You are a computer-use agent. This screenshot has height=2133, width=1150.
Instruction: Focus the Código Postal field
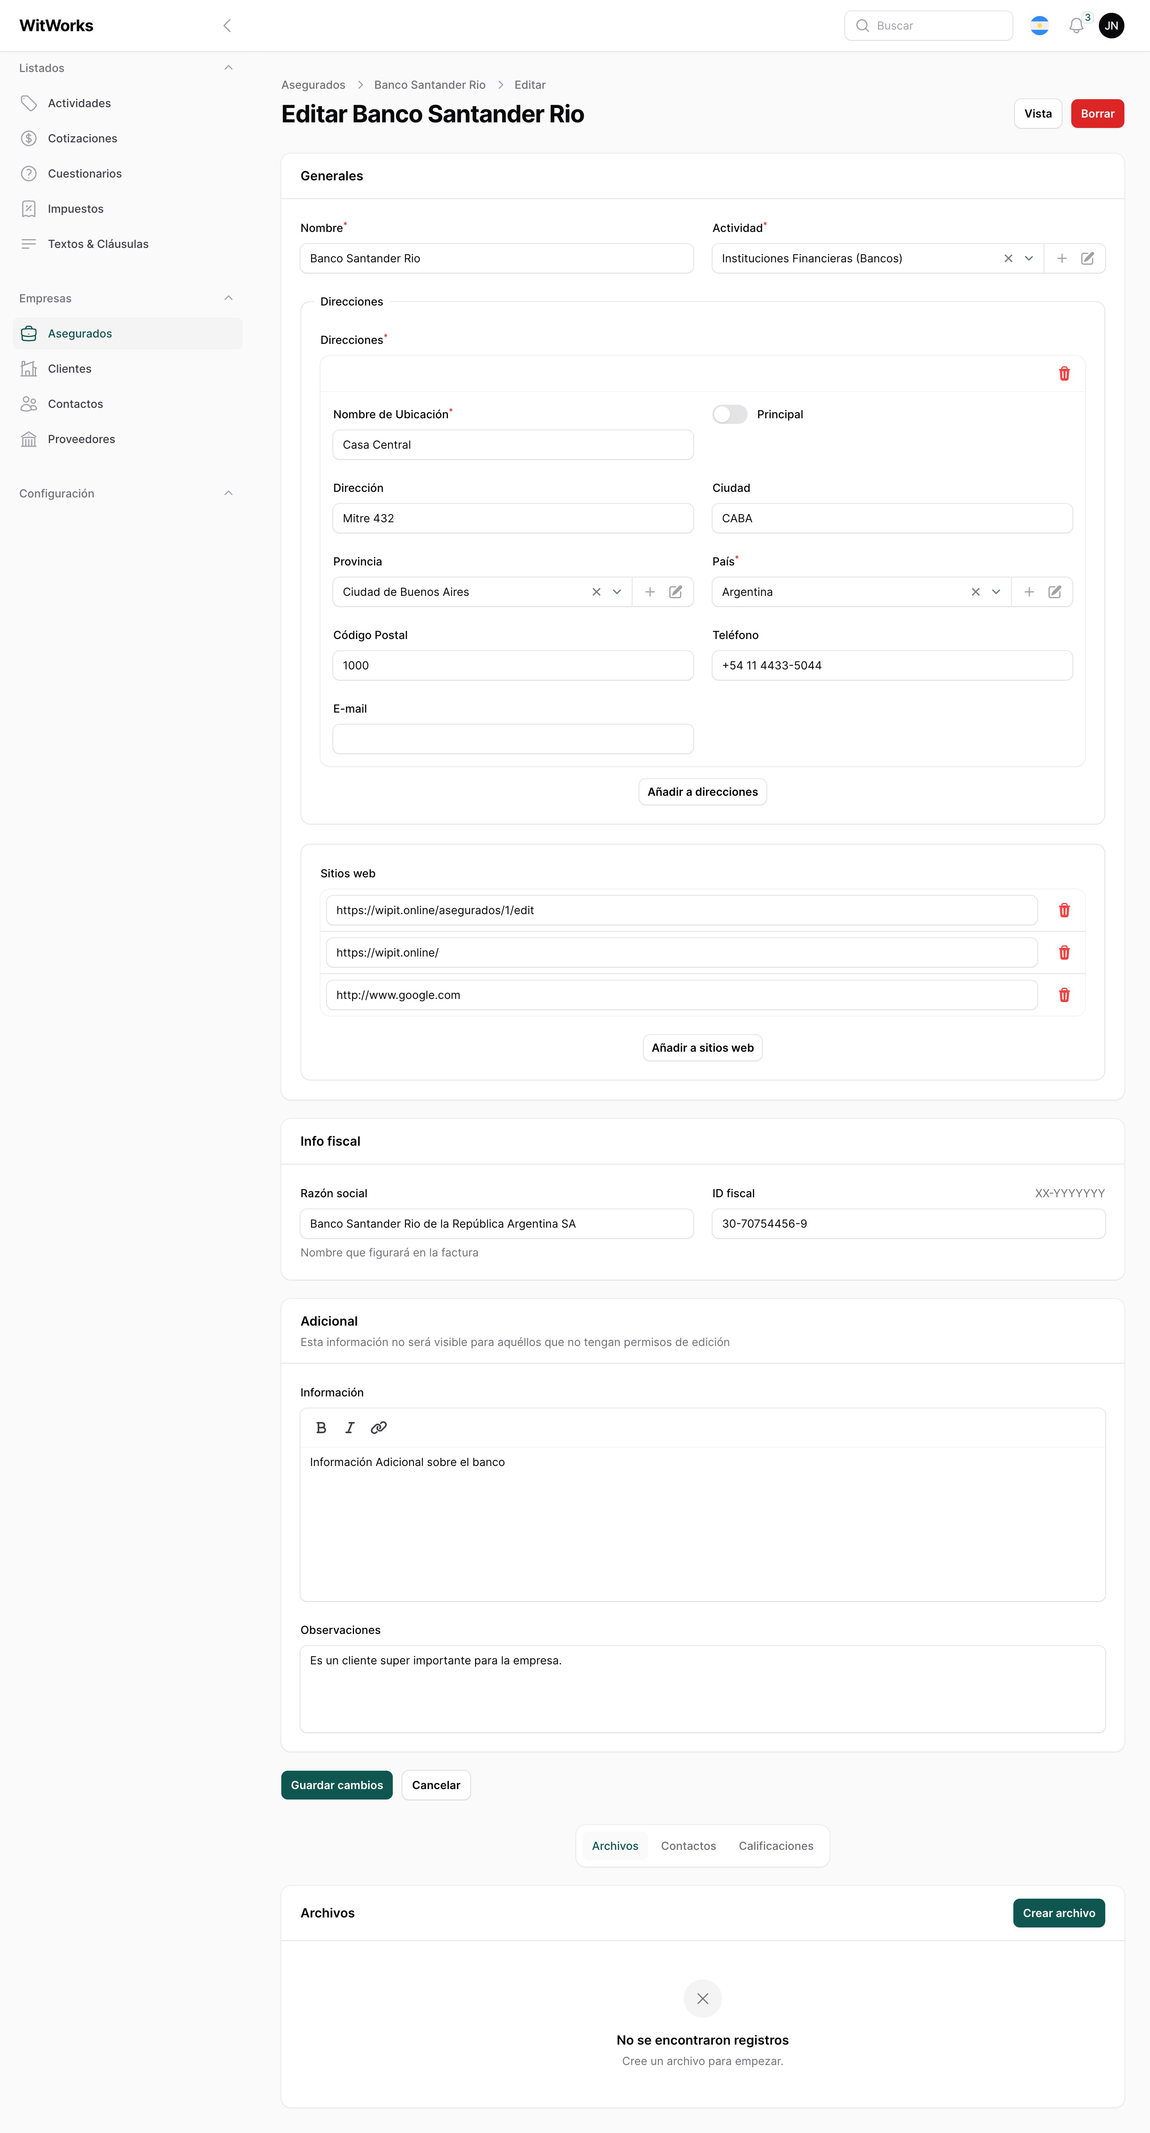513,666
